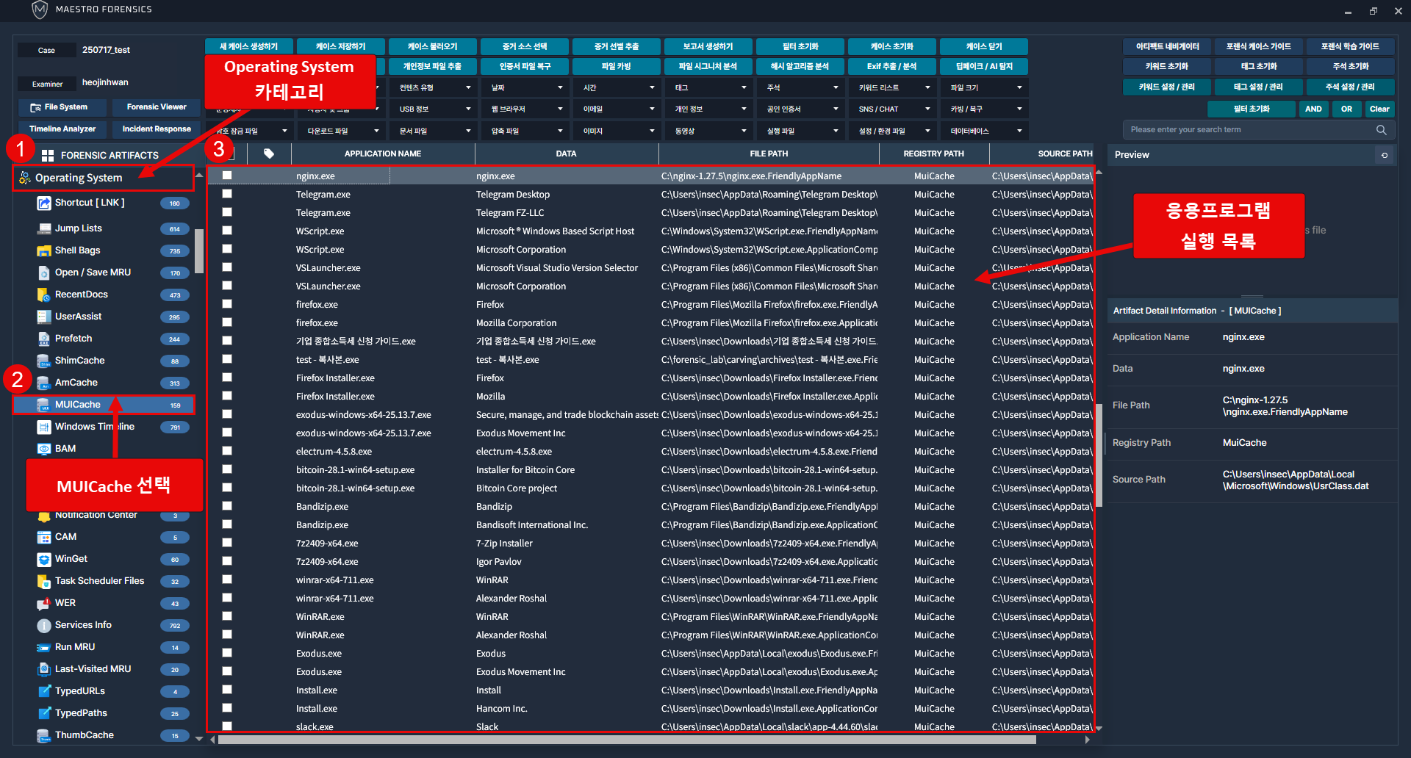The width and height of the screenshot is (1411, 758).
Task: Click the search term input field
Action: pyautogui.click(x=1249, y=130)
